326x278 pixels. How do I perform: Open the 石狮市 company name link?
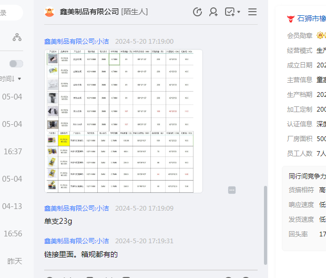pyautogui.click(x=311, y=18)
